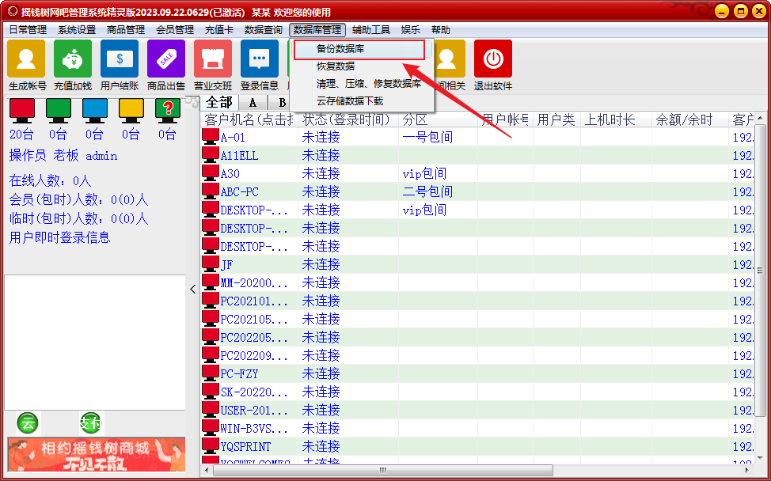Click the red 退出软件 power icon
Viewport: 771px width, 481px height.
point(493,60)
